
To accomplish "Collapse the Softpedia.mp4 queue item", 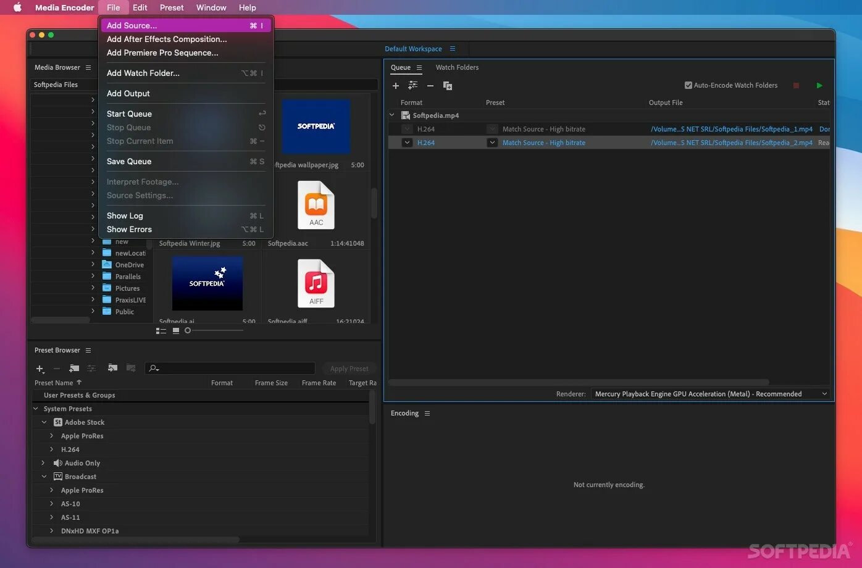I will [392, 115].
